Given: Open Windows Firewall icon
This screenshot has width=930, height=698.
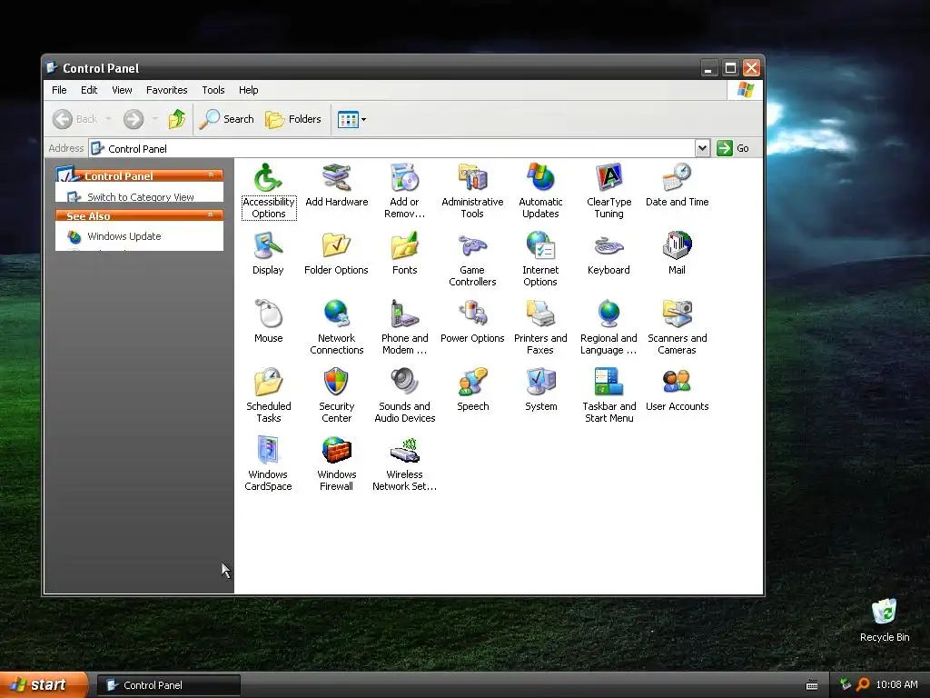Looking at the screenshot, I should [336, 451].
